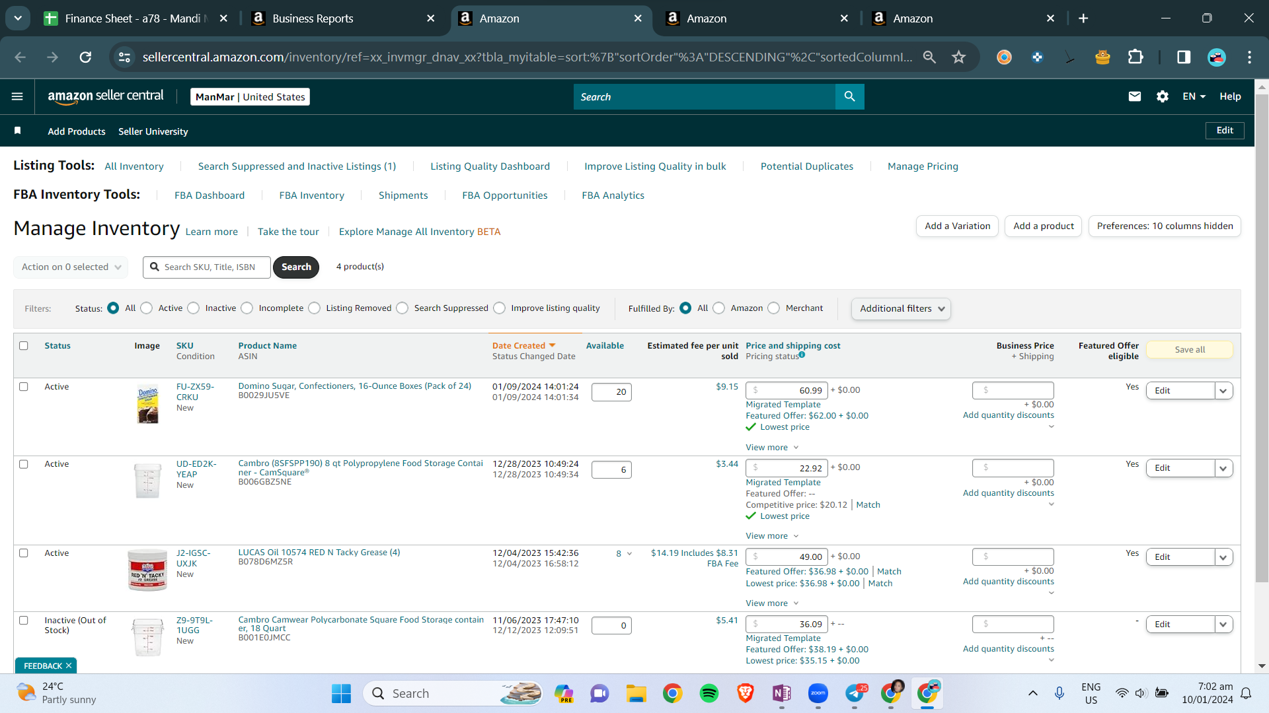Edit the Domino Sugar price field
This screenshot has height=713, width=1269.
787,390
